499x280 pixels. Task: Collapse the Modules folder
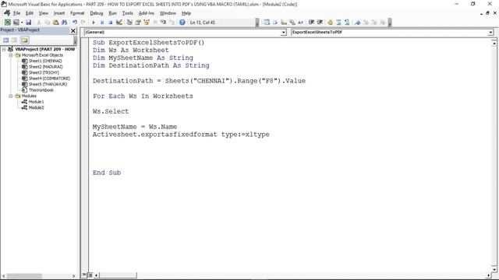(10, 96)
